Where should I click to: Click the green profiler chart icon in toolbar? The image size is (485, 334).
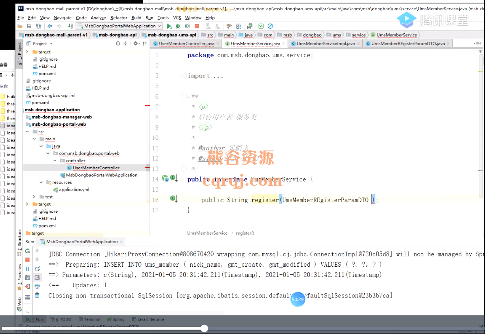pyautogui.click(x=261, y=26)
